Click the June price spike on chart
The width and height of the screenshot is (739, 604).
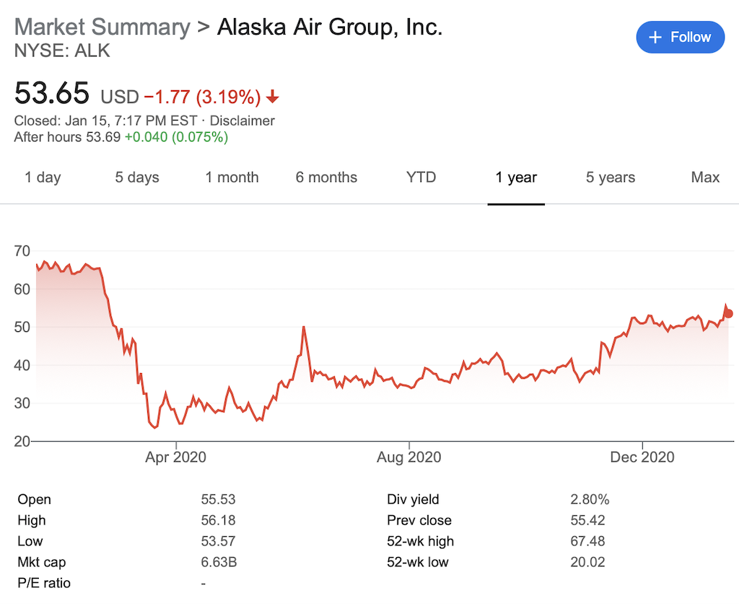(304, 327)
